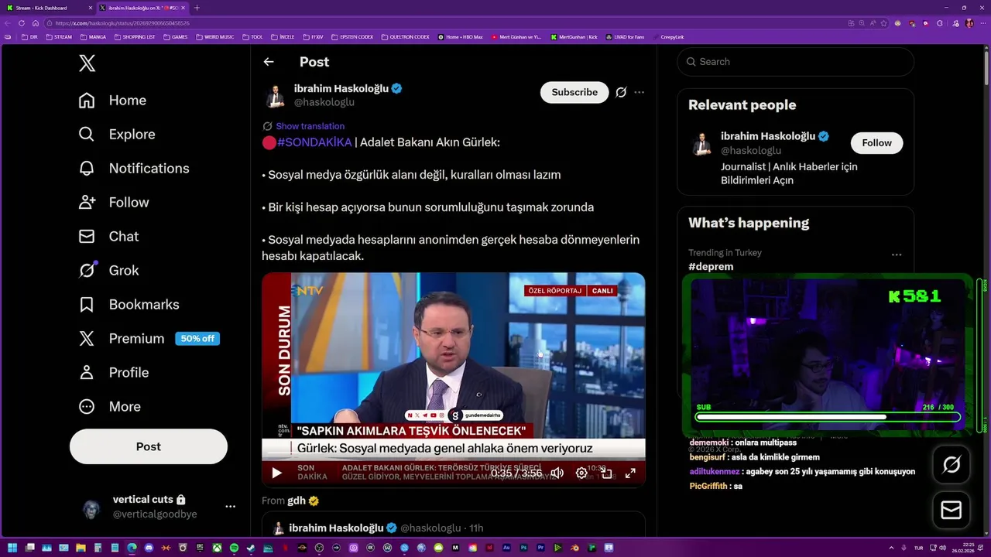Image resolution: width=991 pixels, height=557 pixels.
Task: Go back using the Post arrow
Action: (x=269, y=62)
